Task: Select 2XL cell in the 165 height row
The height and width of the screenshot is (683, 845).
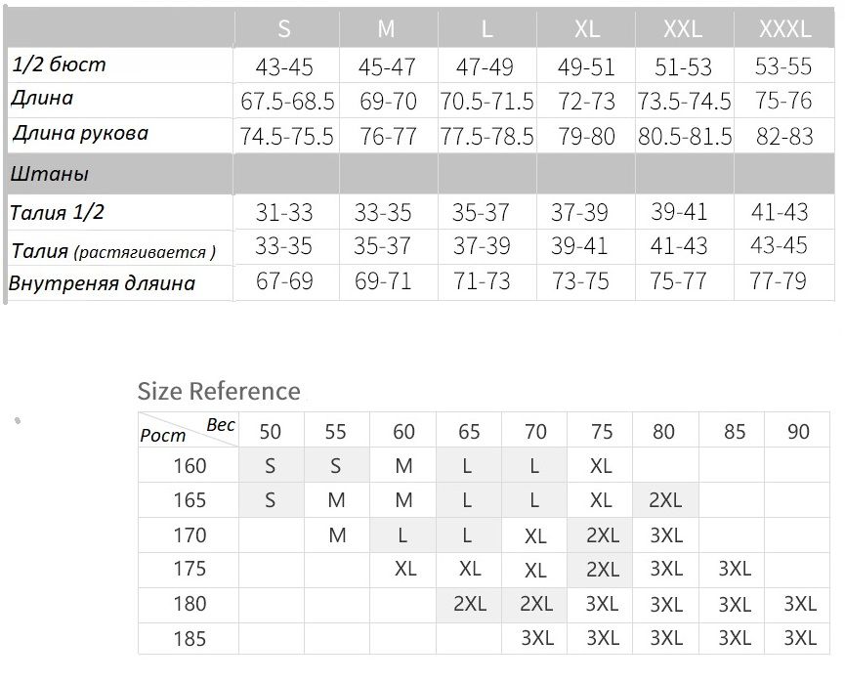Action: [x=665, y=500]
